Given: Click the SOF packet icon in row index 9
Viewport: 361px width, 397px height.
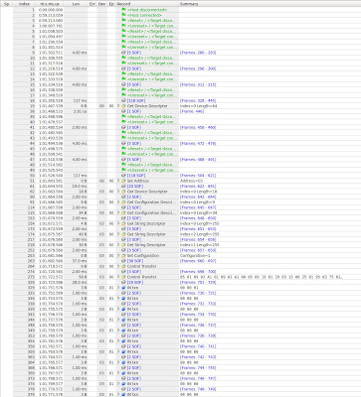Looking at the screenshot, I should coord(123,53).
